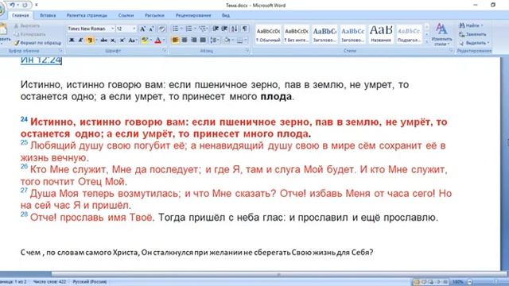Open the Вид tab
509x286 pixels.
click(226, 15)
